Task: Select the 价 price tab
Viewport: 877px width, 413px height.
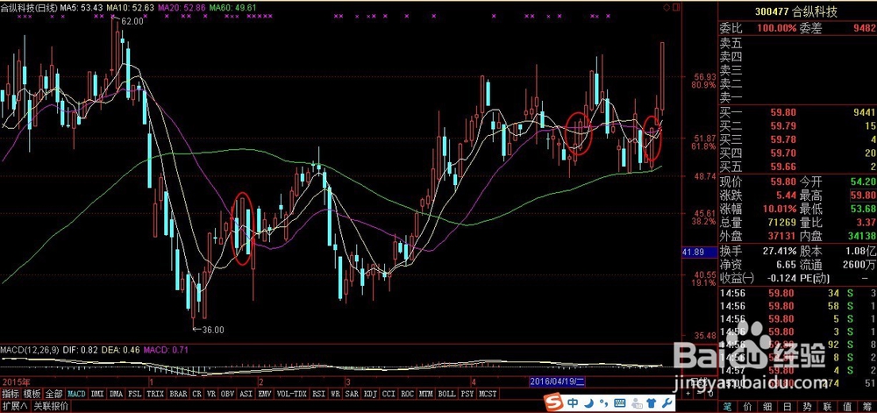Action: click(x=748, y=407)
